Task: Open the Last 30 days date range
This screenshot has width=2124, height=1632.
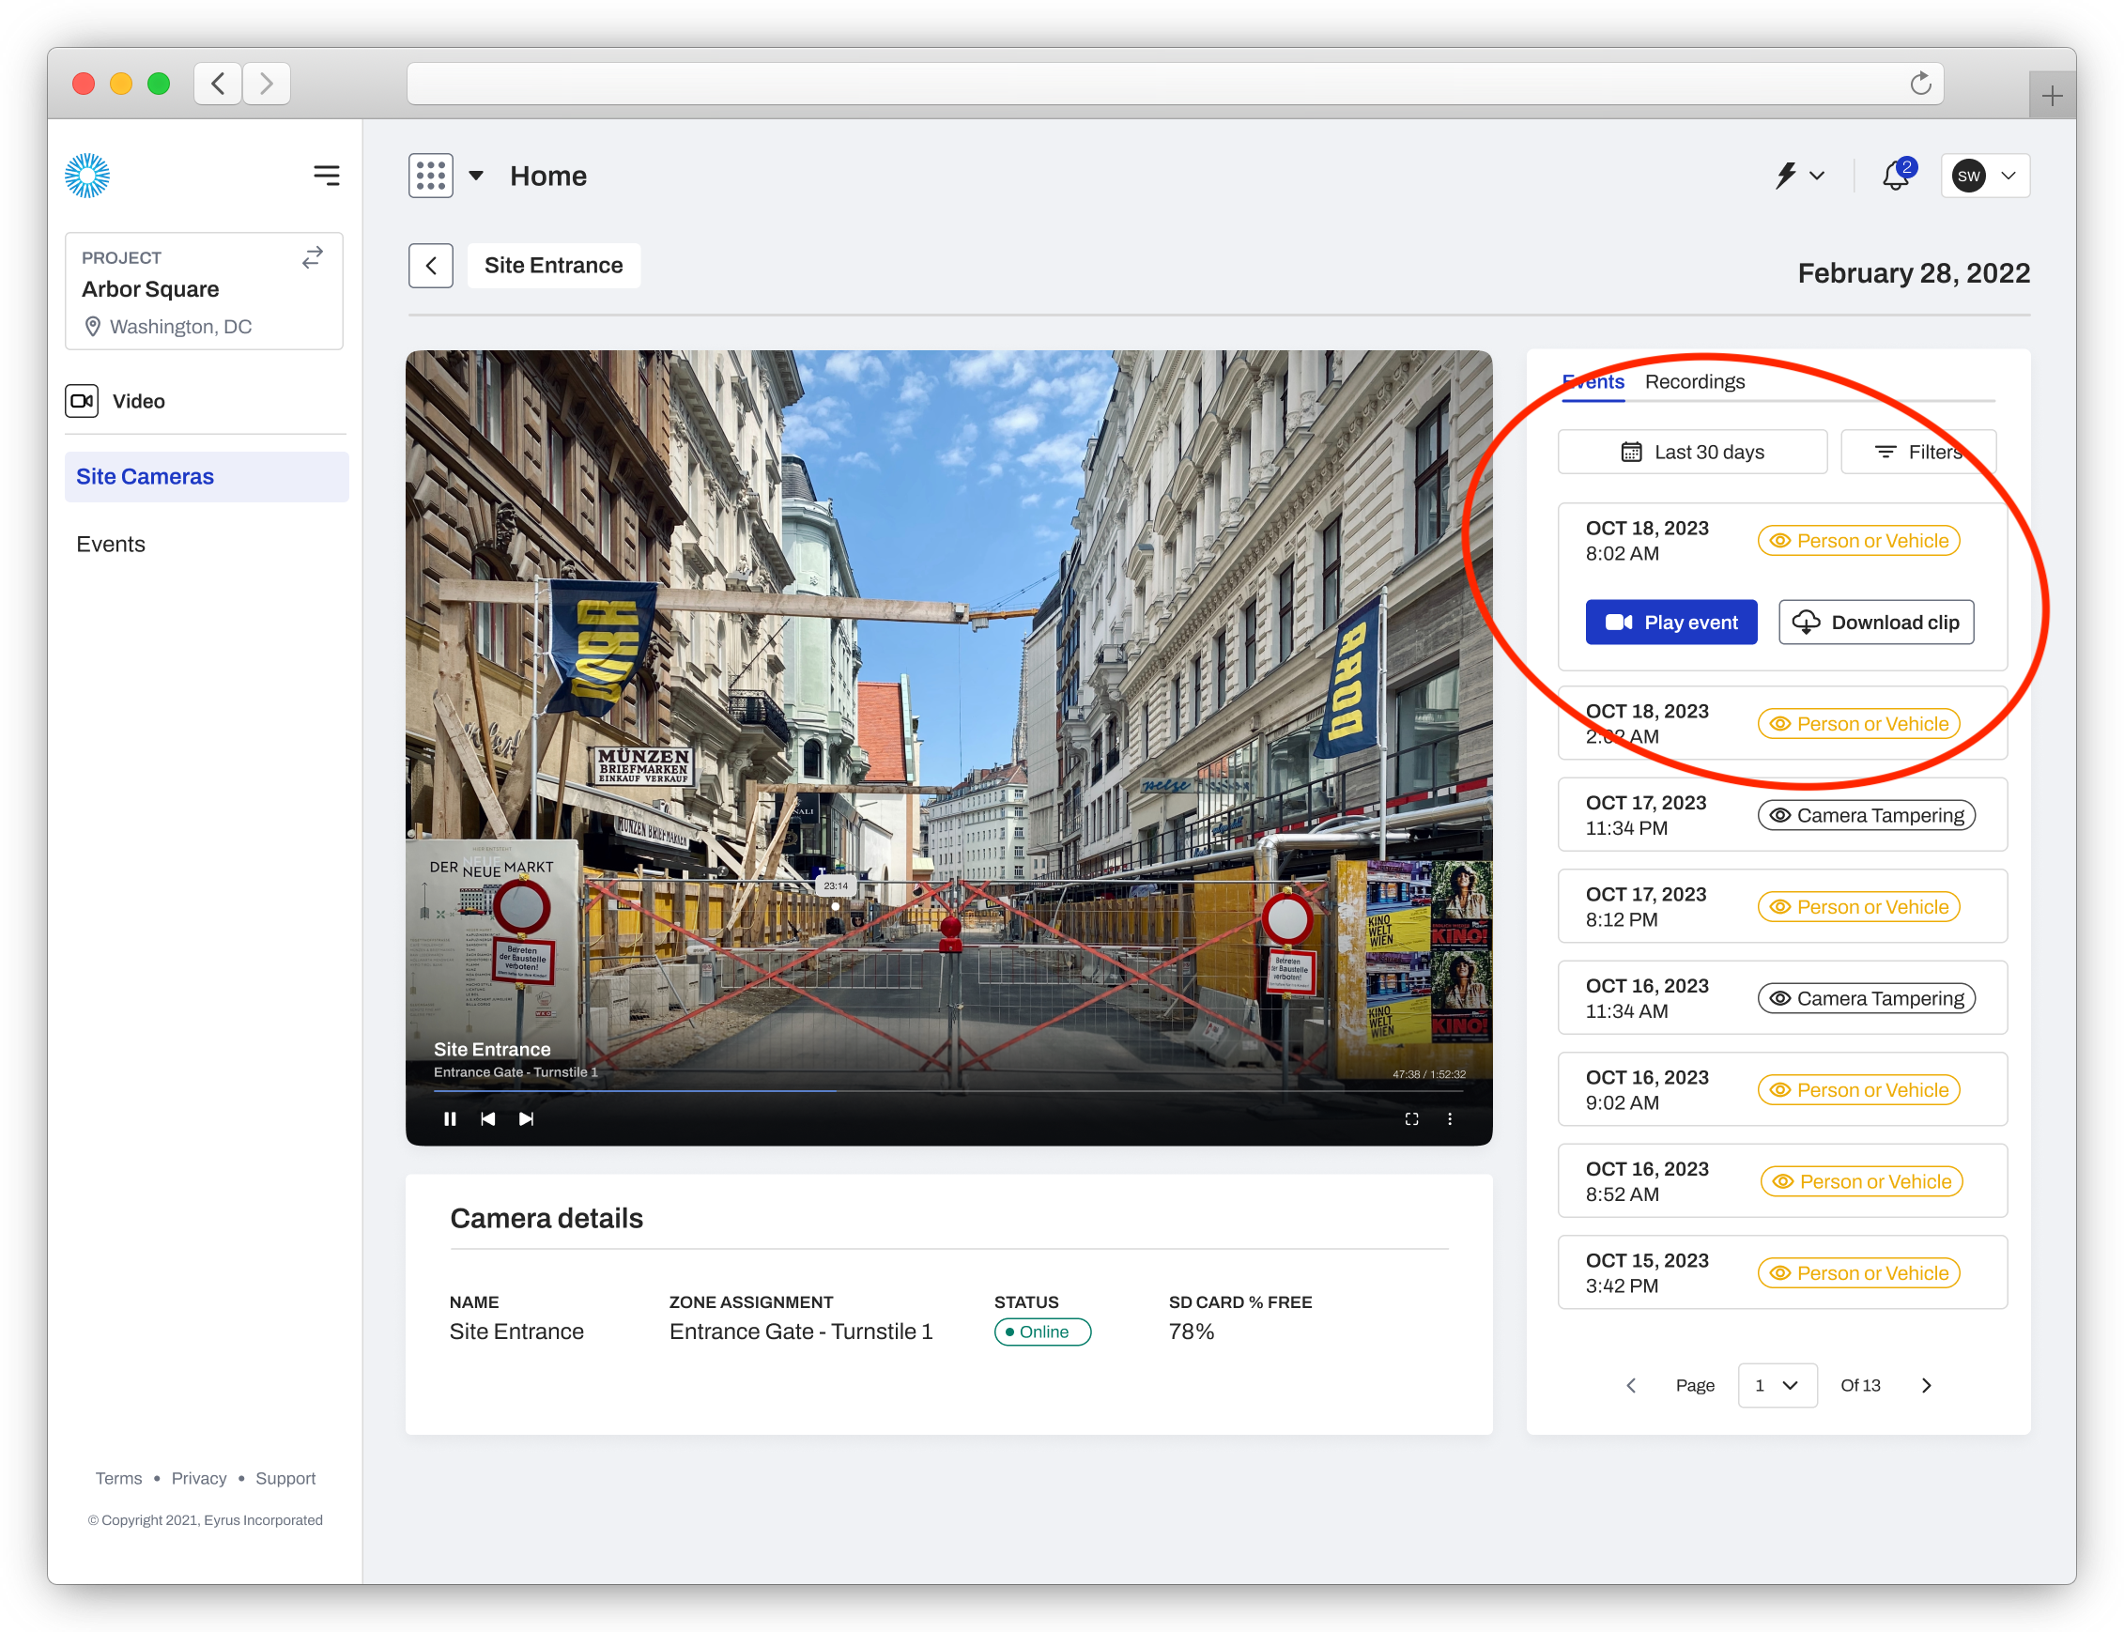Action: pos(1692,452)
